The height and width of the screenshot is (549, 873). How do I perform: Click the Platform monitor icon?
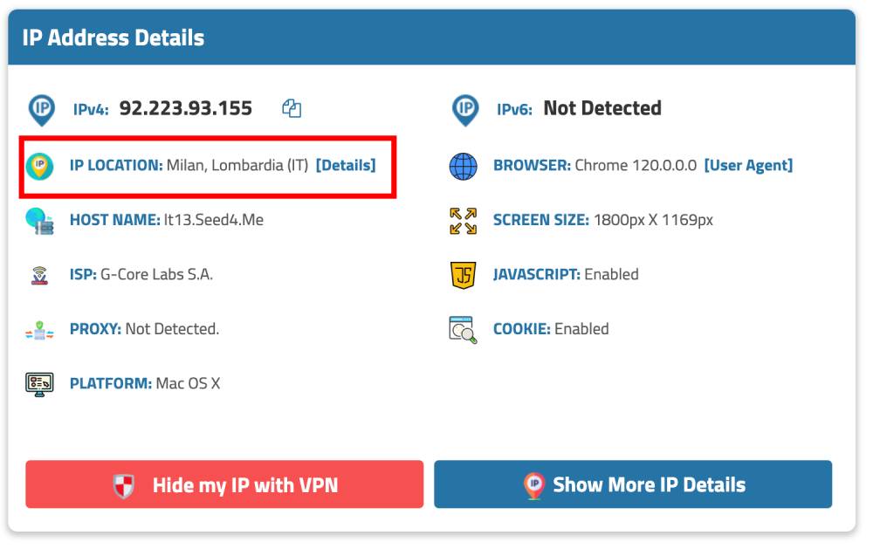coord(40,383)
